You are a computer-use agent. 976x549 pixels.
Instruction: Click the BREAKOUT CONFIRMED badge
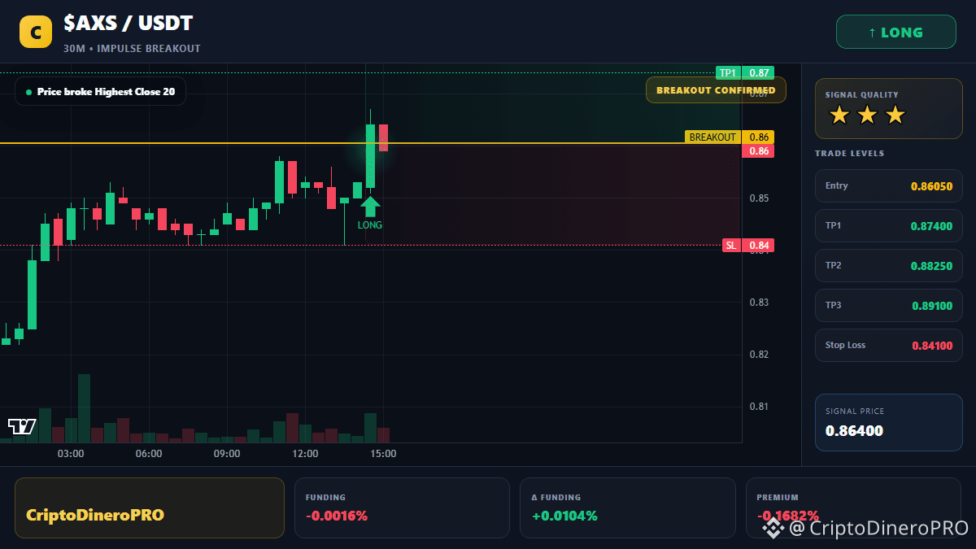click(716, 90)
